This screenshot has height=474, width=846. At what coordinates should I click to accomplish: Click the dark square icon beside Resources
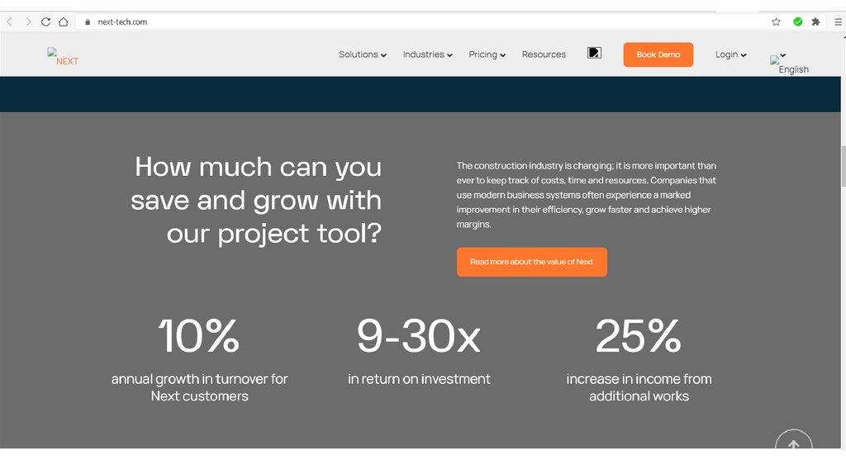594,53
